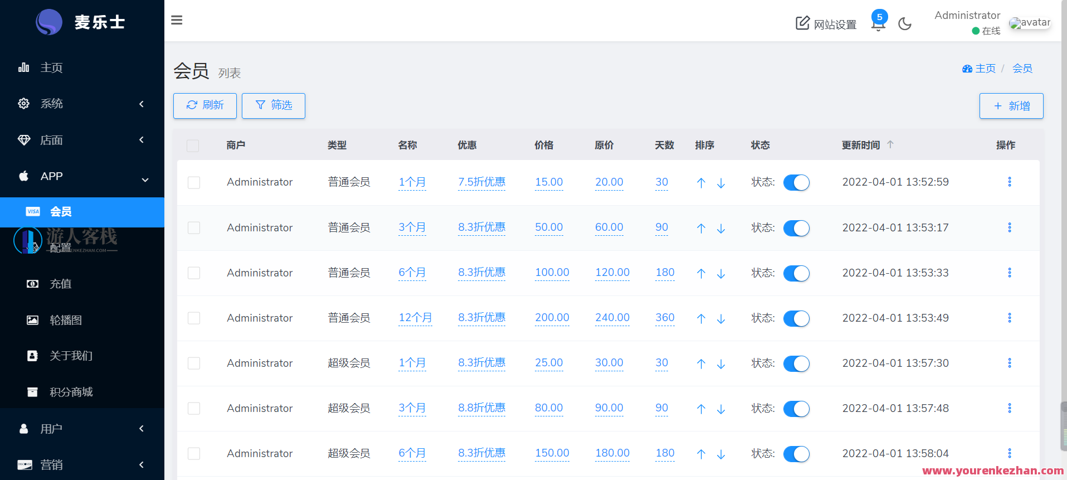Expand the 用户 sidebar menu

pos(82,429)
